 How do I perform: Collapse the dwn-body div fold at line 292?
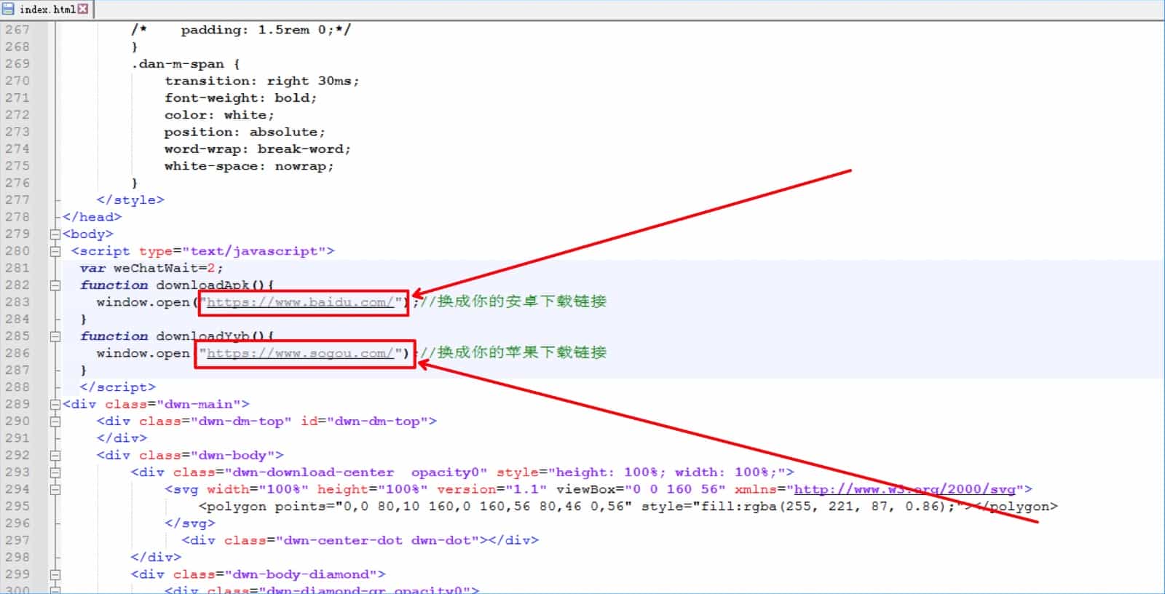coord(55,456)
